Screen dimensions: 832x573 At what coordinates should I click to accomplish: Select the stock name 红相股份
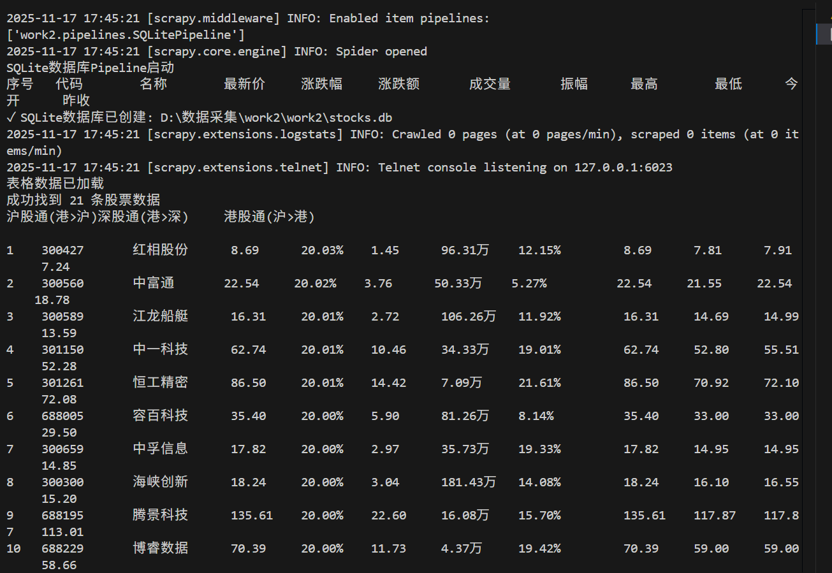(160, 250)
